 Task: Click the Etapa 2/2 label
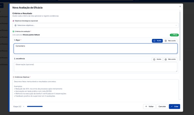click(17, 107)
